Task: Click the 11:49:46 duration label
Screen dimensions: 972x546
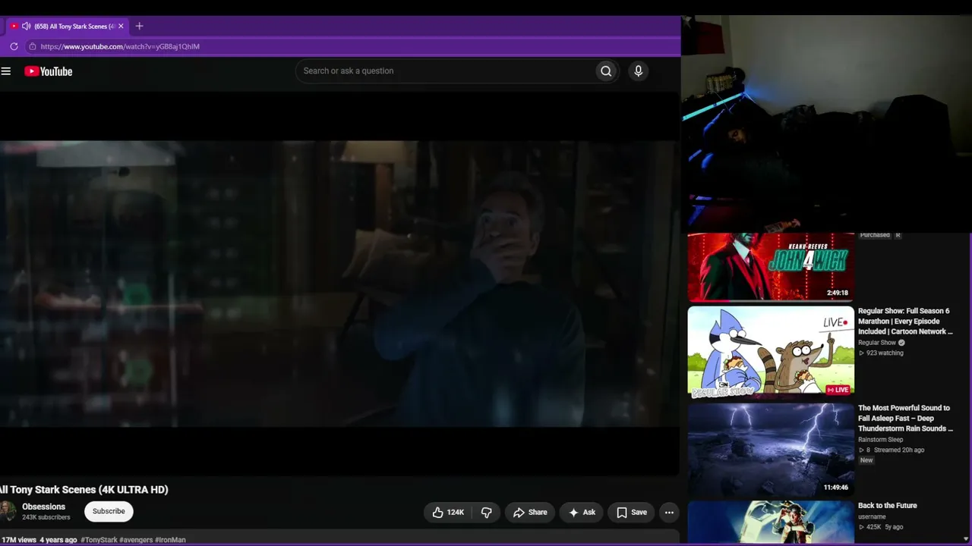Action: click(836, 487)
